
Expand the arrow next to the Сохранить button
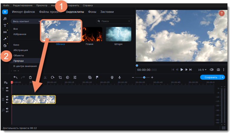223,77
